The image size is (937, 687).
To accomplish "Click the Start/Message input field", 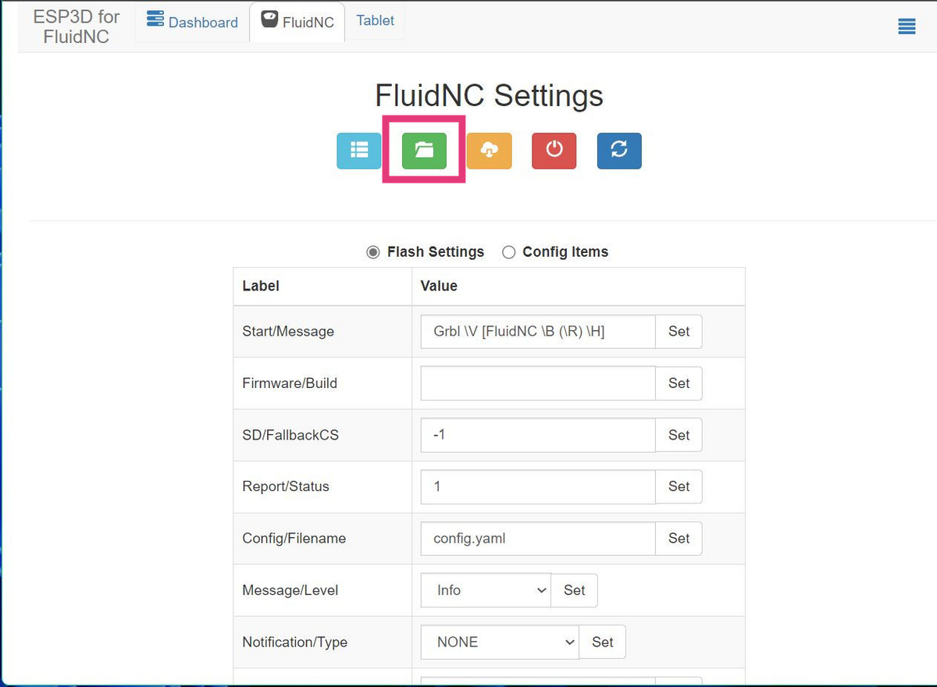I will click(x=538, y=331).
